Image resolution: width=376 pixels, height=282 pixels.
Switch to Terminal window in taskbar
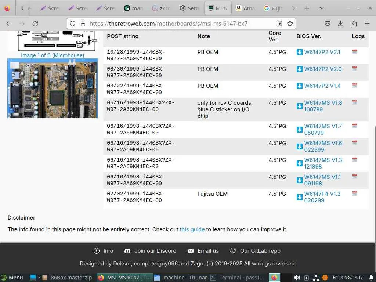[238, 278]
